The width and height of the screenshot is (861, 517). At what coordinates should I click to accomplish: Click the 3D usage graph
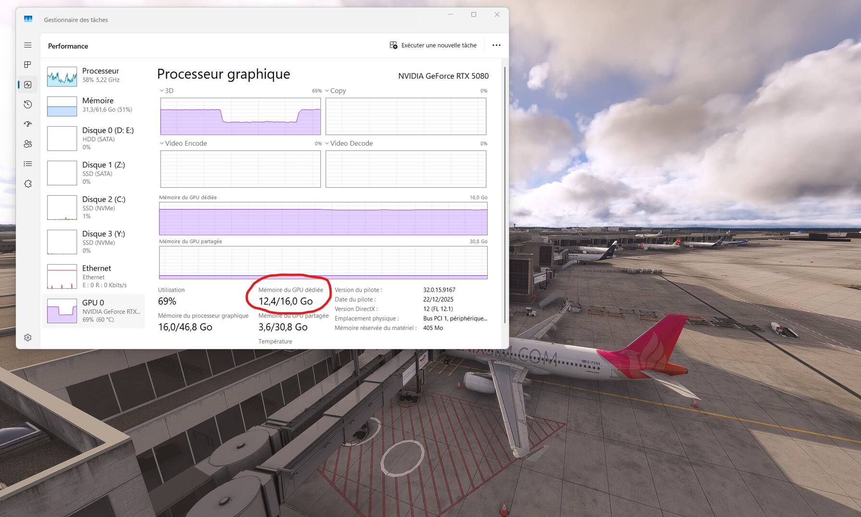click(240, 116)
